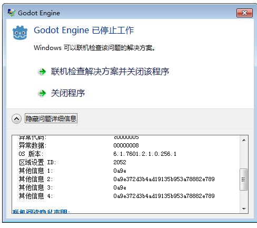This screenshot has width=257, height=228.
Task: Click the scrollbar up arrow in details
Action: tap(244, 140)
